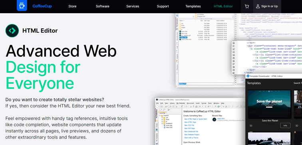Select the green HTML Editor nav item

223,6
